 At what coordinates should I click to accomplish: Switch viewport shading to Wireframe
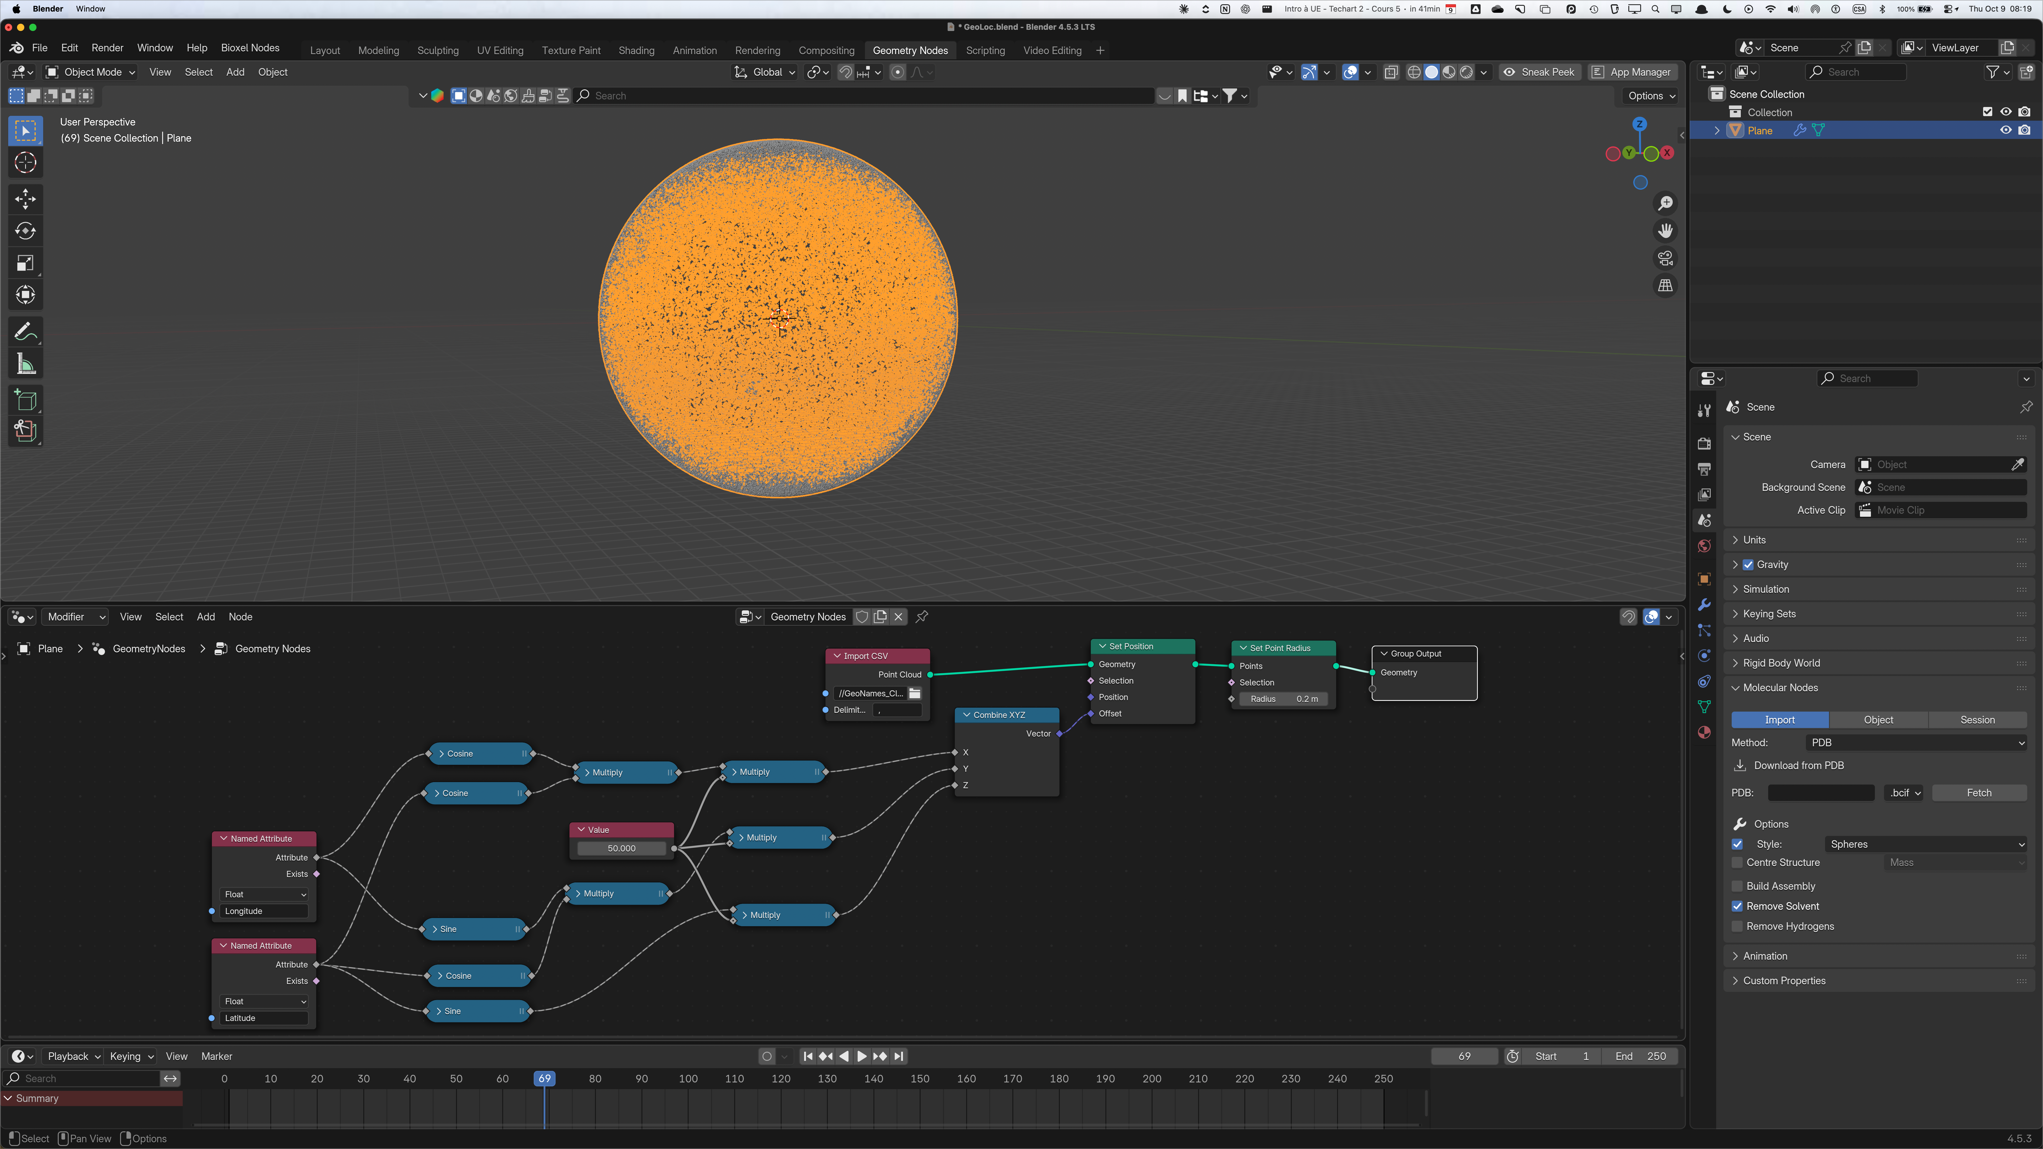pos(1414,72)
